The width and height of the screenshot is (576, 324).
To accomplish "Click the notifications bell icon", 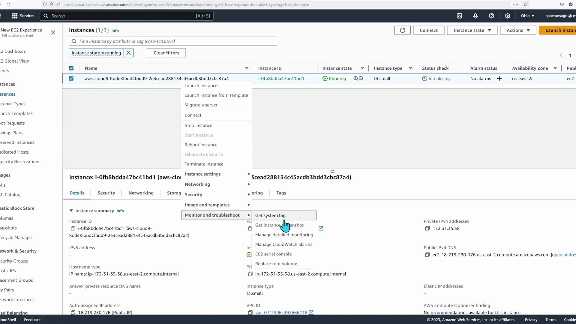I will (475, 16).
